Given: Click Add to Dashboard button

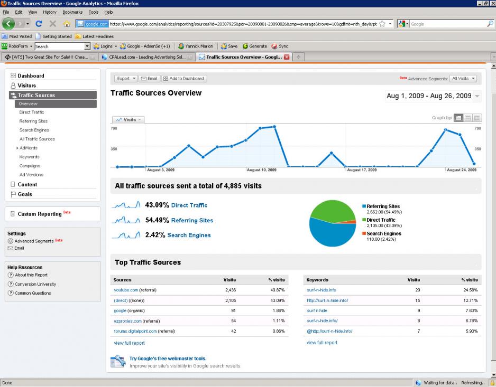Looking at the screenshot, I should [183, 79].
